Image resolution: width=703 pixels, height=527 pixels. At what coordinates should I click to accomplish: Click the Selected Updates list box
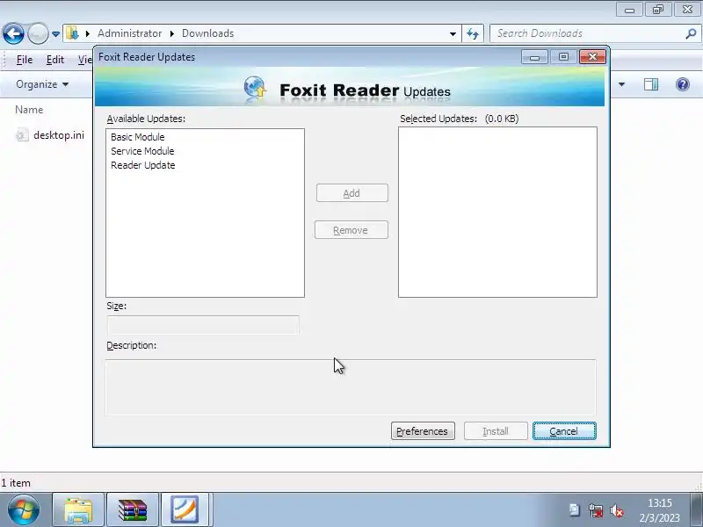[x=497, y=212]
